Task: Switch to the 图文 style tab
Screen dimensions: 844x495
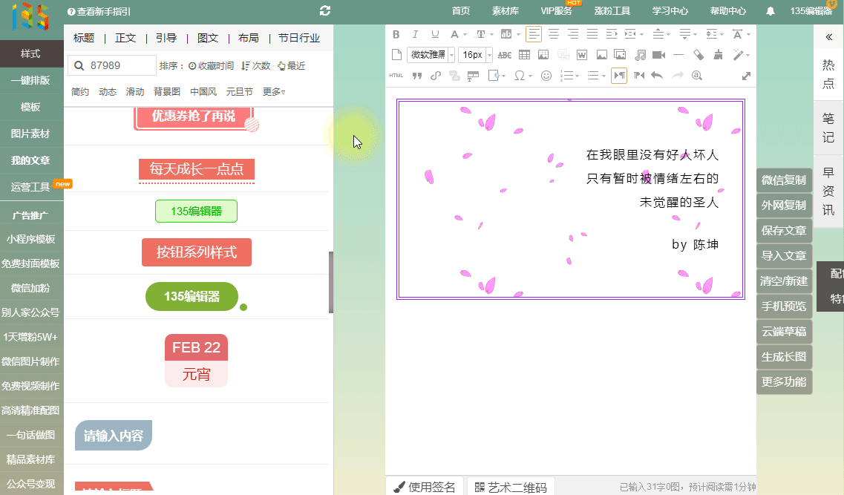Action: pyautogui.click(x=208, y=38)
